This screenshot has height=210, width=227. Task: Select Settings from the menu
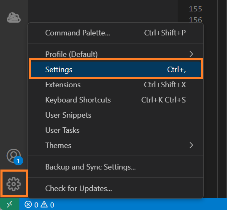[x=116, y=69]
